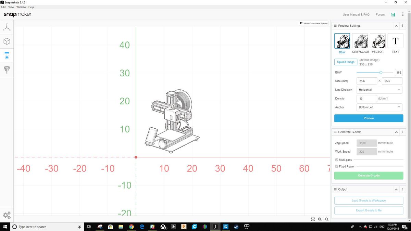This screenshot has width=411, height=231.
Task: Click the zoom-to-fit icon below the canvas
Action: (313, 219)
